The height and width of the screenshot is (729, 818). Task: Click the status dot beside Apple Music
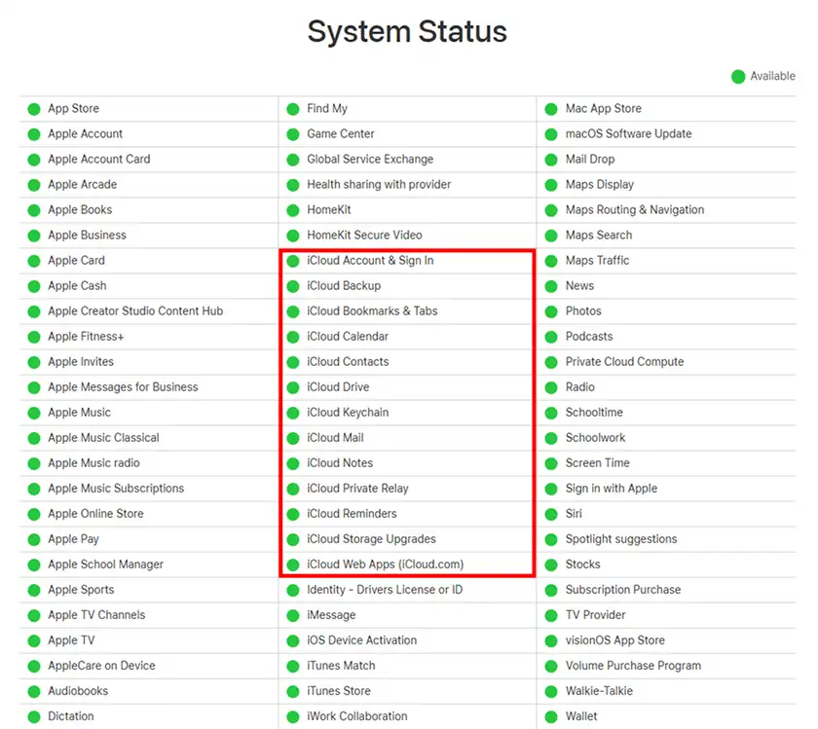pos(34,413)
